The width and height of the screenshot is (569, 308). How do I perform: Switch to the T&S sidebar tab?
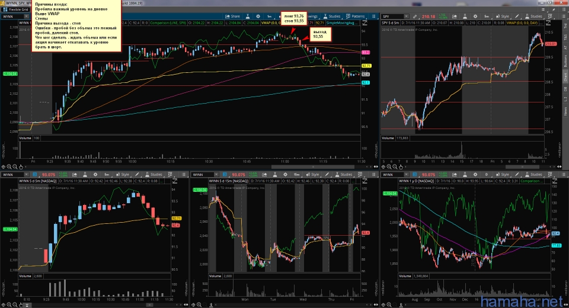click(x=565, y=37)
